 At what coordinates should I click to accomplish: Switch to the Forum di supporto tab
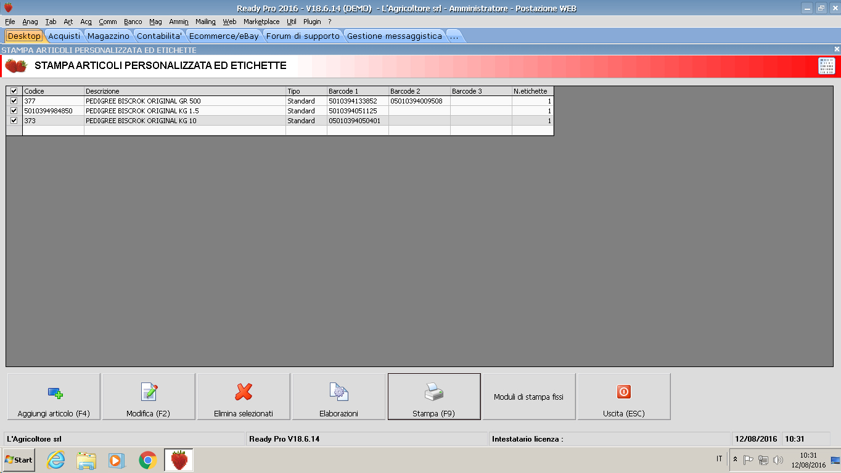(303, 36)
